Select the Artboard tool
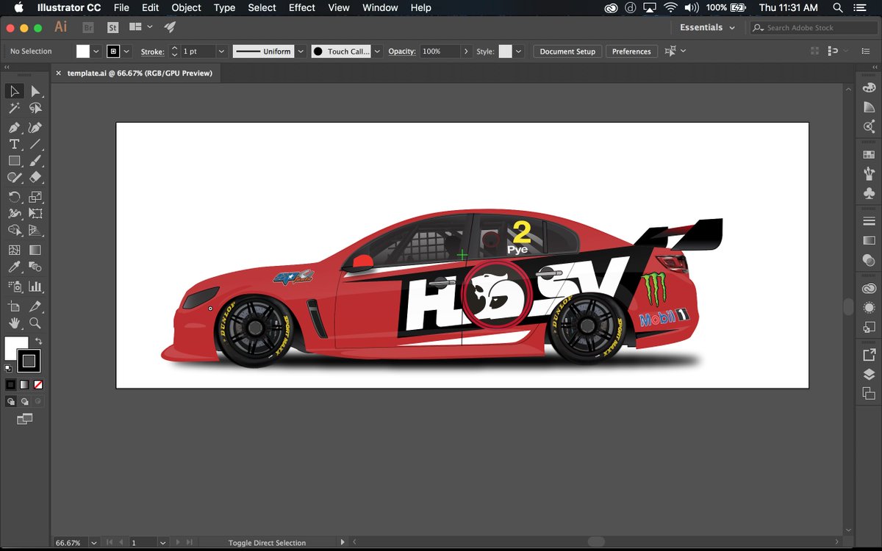Screen dimensions: 882x551 tap(14, 306)
